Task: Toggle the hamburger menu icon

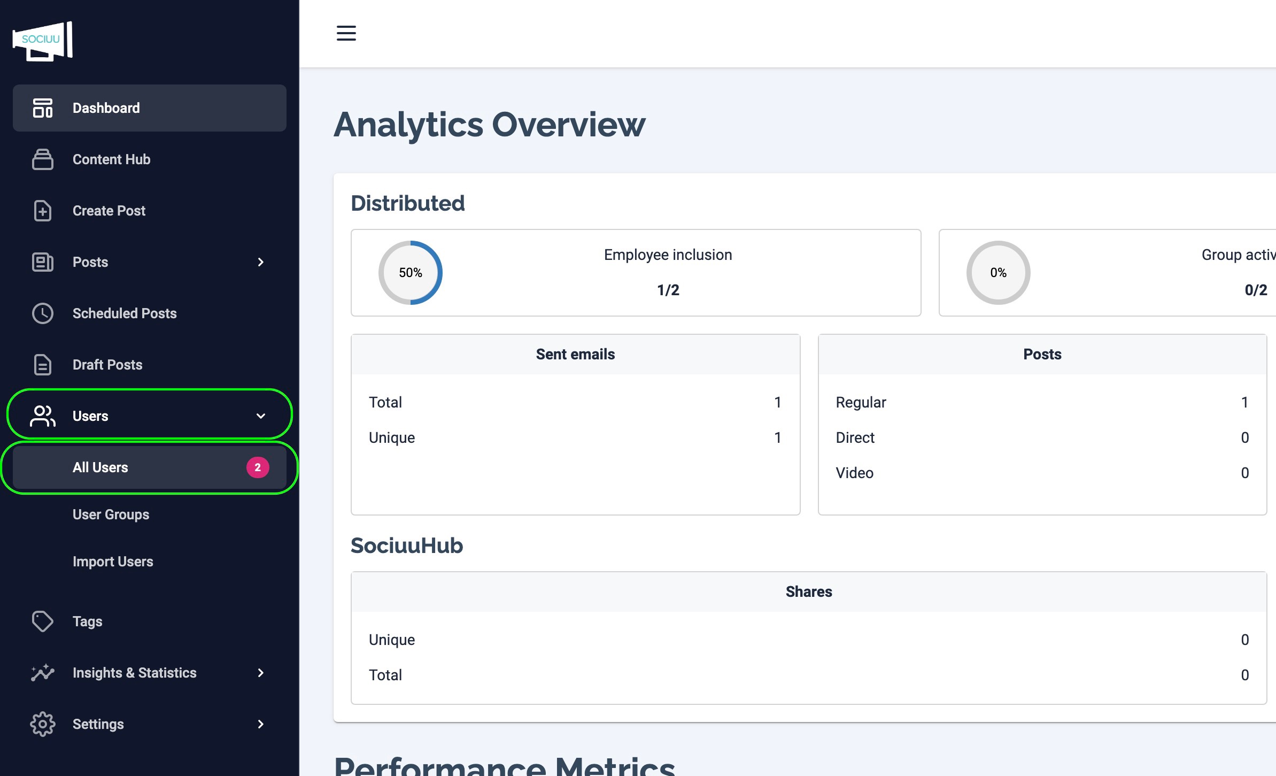Action: click(x=346, y=33)
